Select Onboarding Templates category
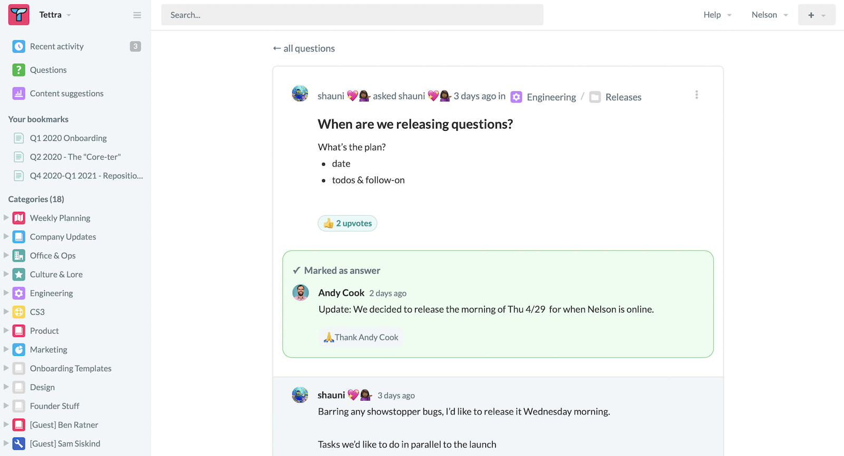Image resolution: width=844 pixels, height=456 pixels. 71,368
